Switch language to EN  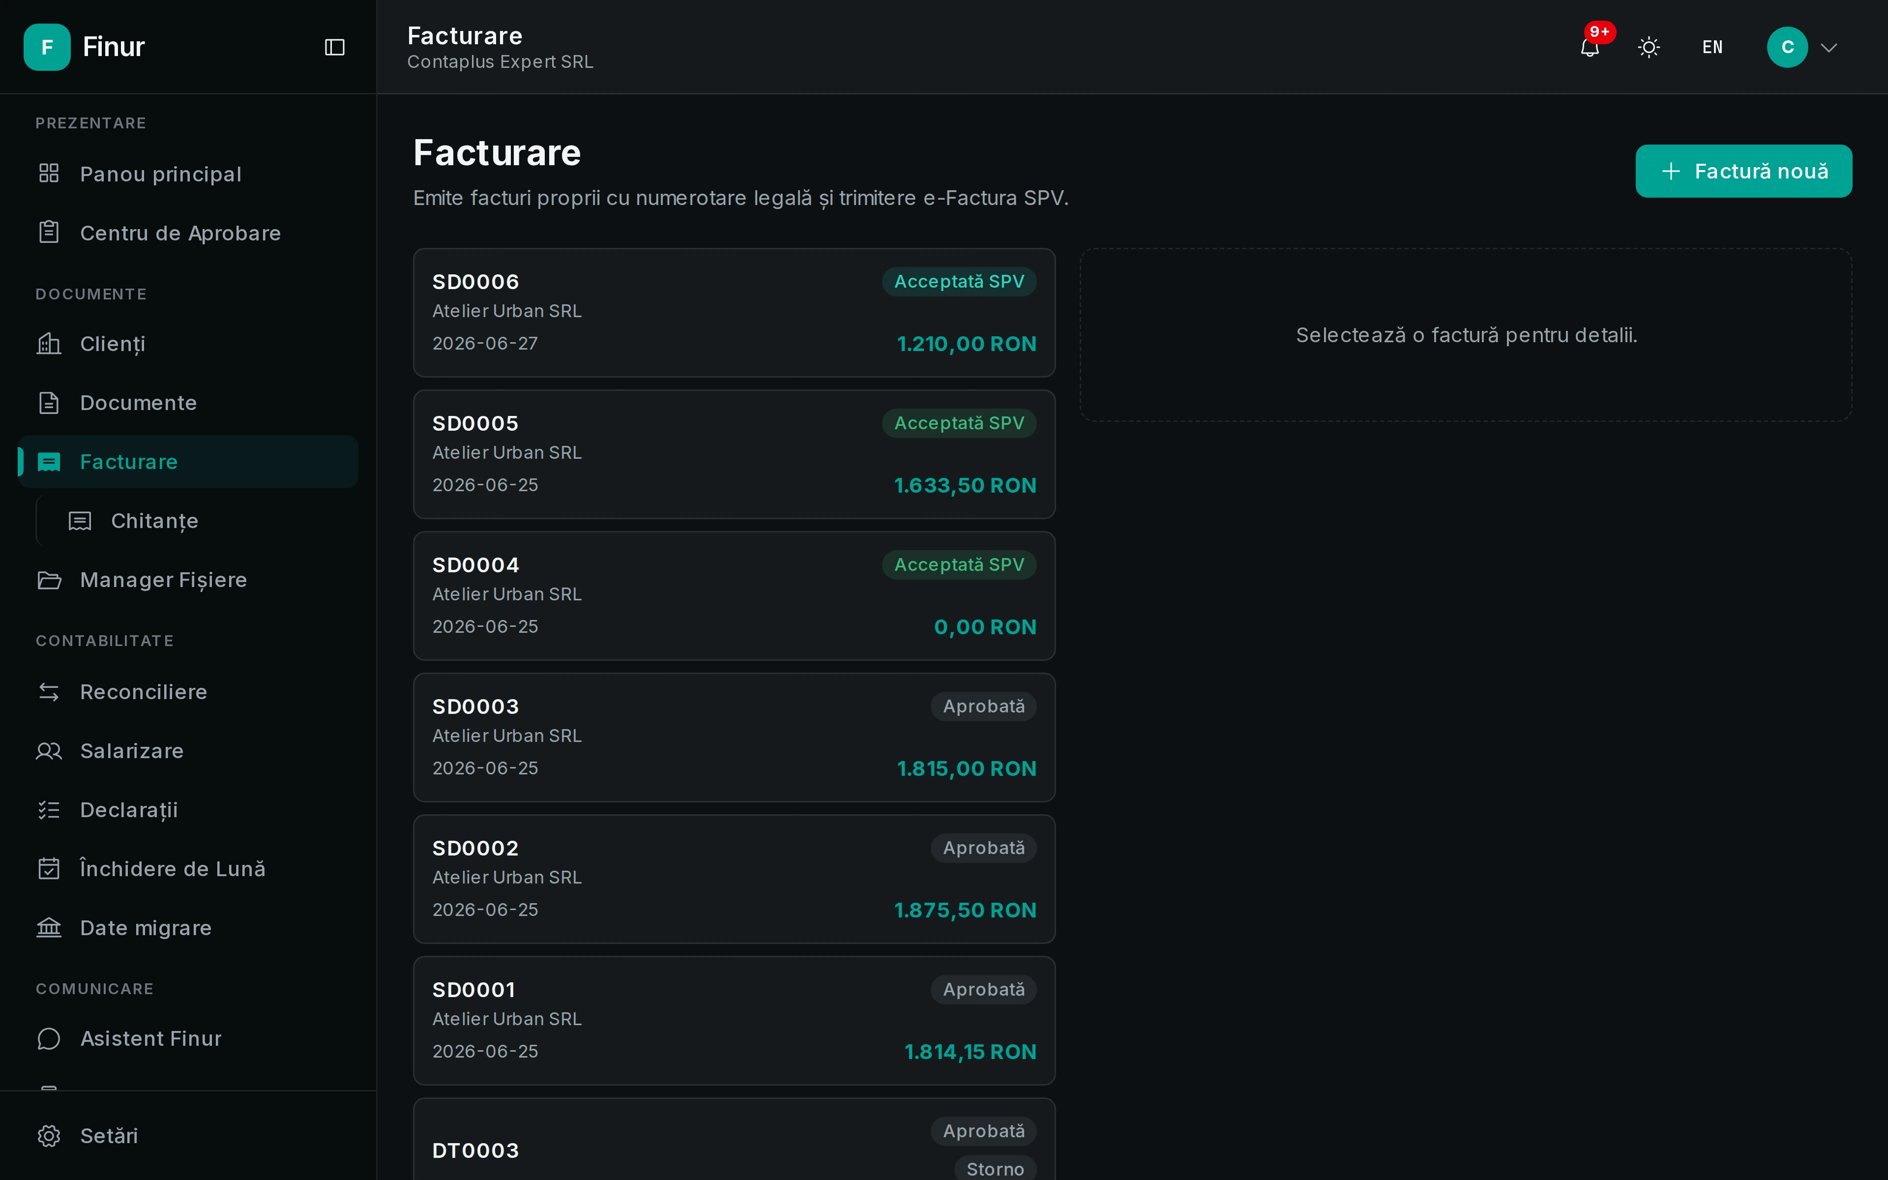1712,48
